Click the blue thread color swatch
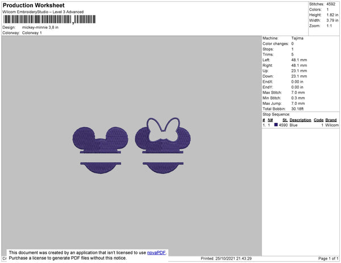 pyautogui.click(x=276, y=125)
